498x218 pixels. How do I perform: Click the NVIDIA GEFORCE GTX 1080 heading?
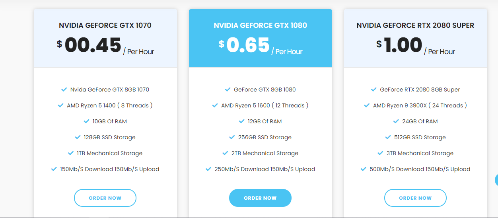tap(260, 25)
